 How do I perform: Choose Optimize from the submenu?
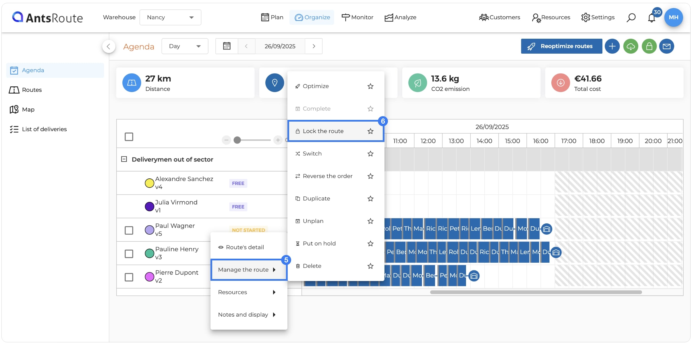click(x=335, y=86)
